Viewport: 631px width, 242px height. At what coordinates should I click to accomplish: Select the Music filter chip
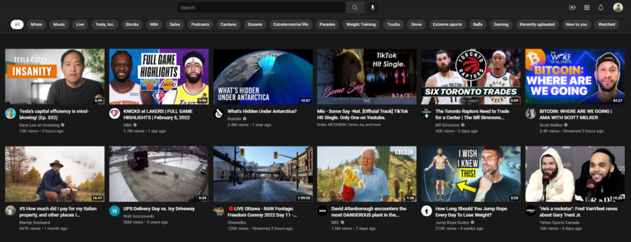[59, 25]
